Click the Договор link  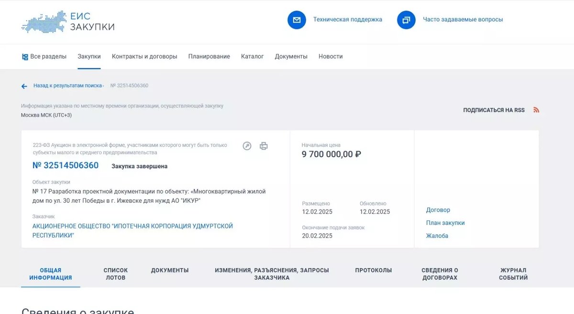pos(437,209)
